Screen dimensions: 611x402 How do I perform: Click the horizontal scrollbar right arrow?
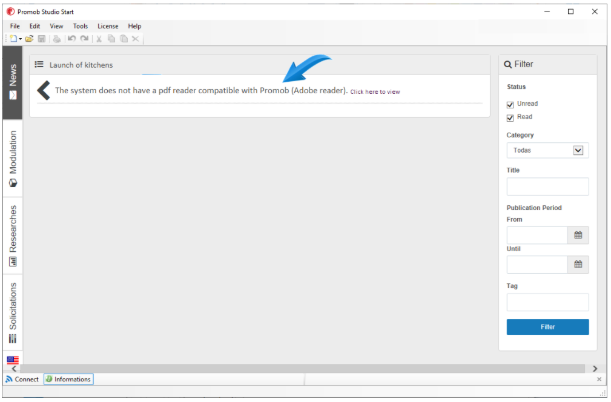[595, 369]
